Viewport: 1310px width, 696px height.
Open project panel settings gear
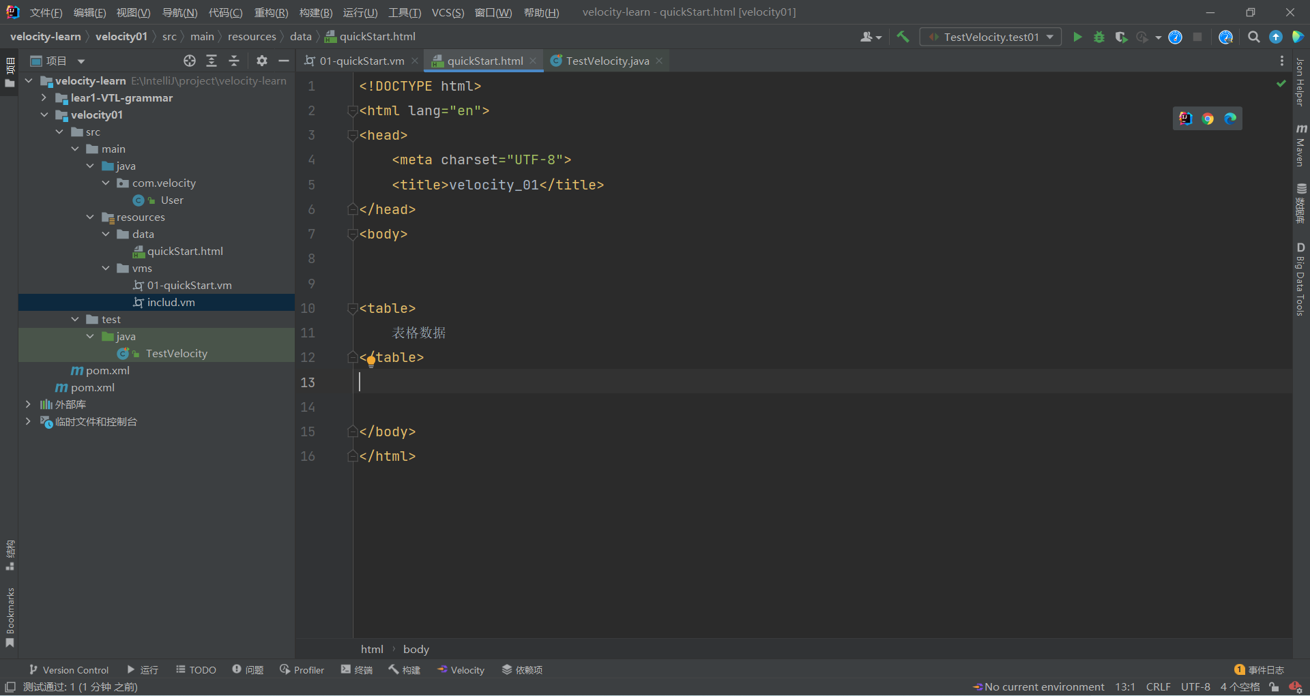[x=261, y=61]
